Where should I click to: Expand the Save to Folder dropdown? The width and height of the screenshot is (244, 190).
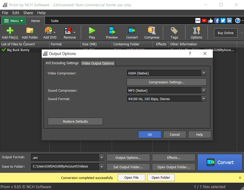102,167
